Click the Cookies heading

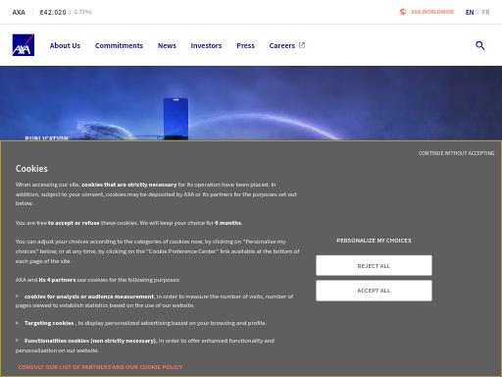[31, 169]
